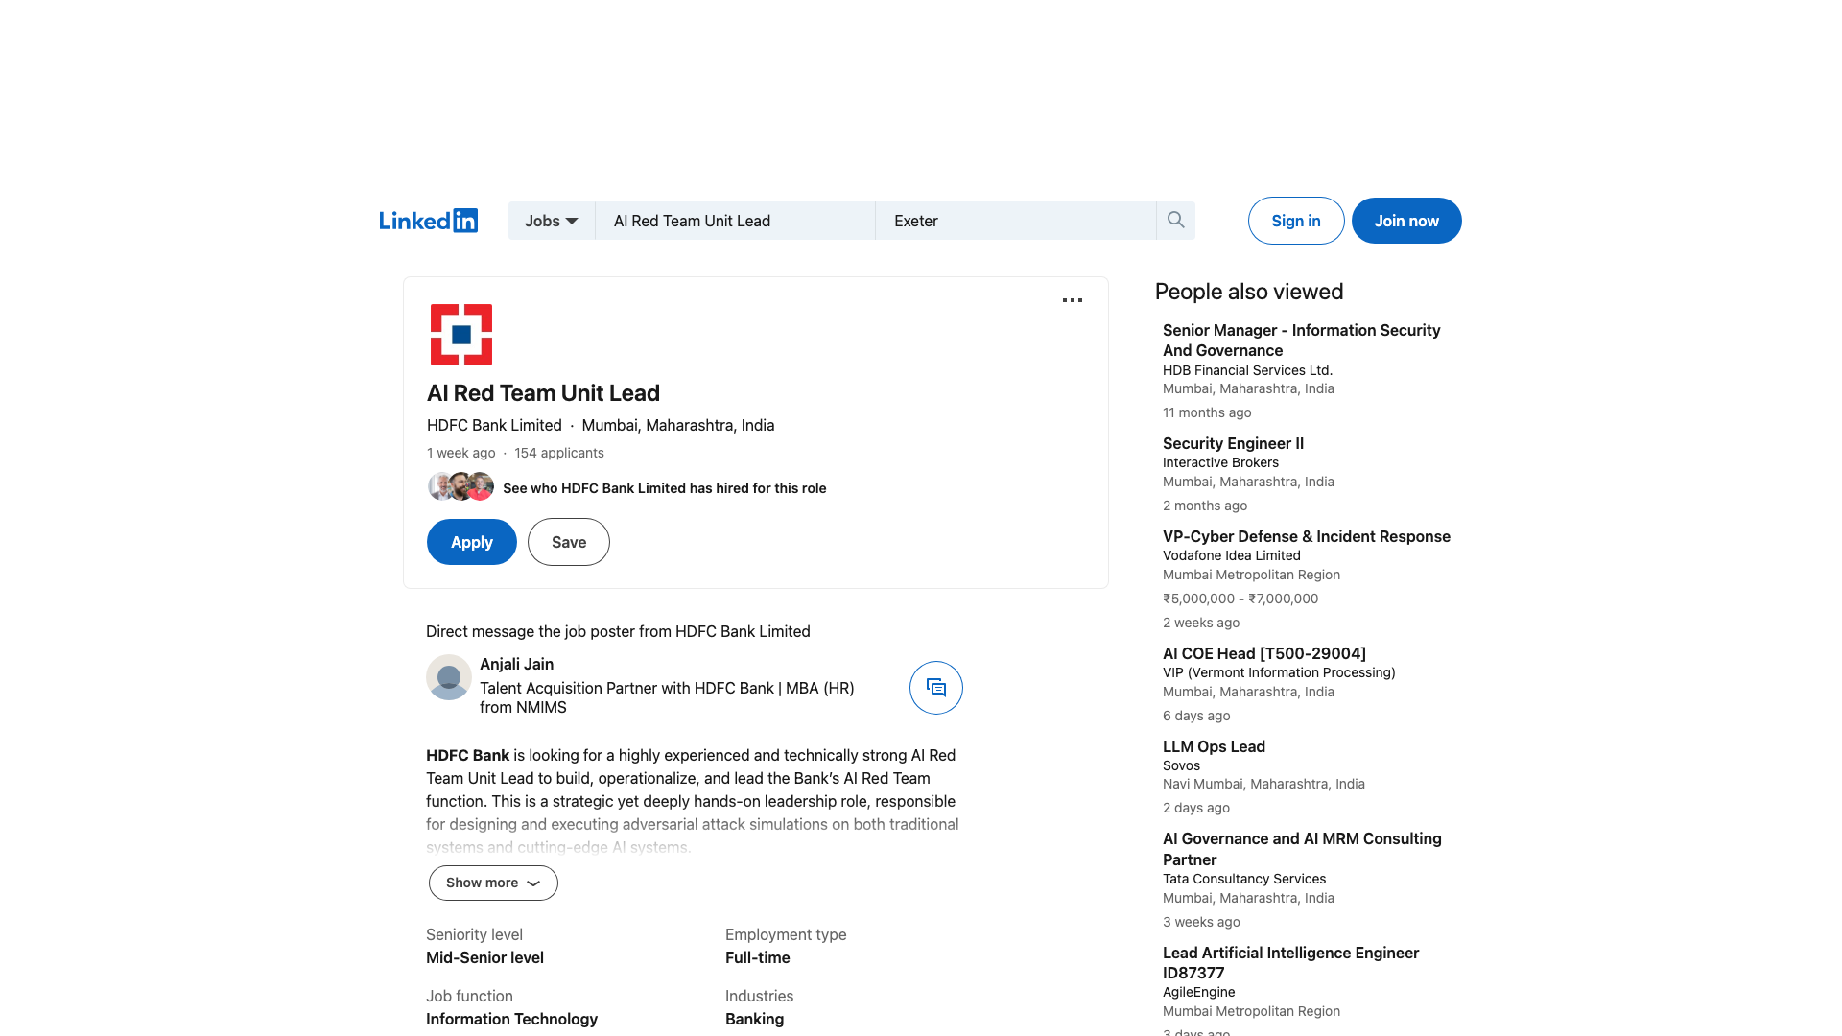
Task: Click the 'Mid-Senior level' value
Action: (x=484, y=957)
